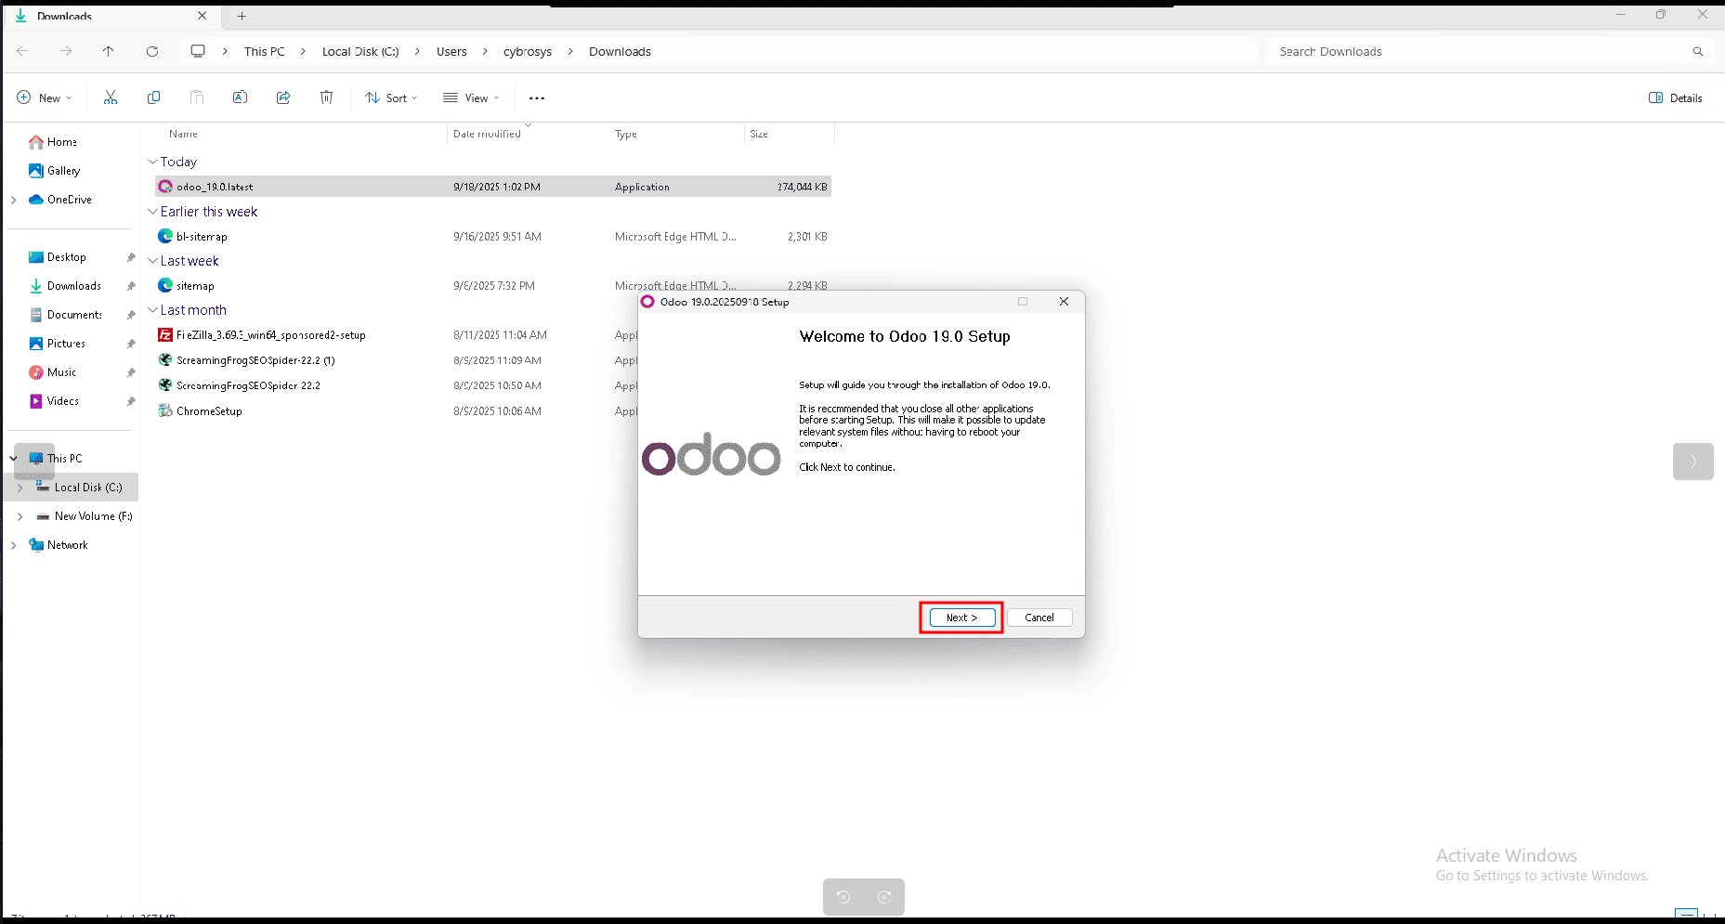Image resolution: width=1725 pixels, height=924 pixels.
Task: Expand New Volume (F:) node
Action: pyautogui.click(x=20, y=516)
